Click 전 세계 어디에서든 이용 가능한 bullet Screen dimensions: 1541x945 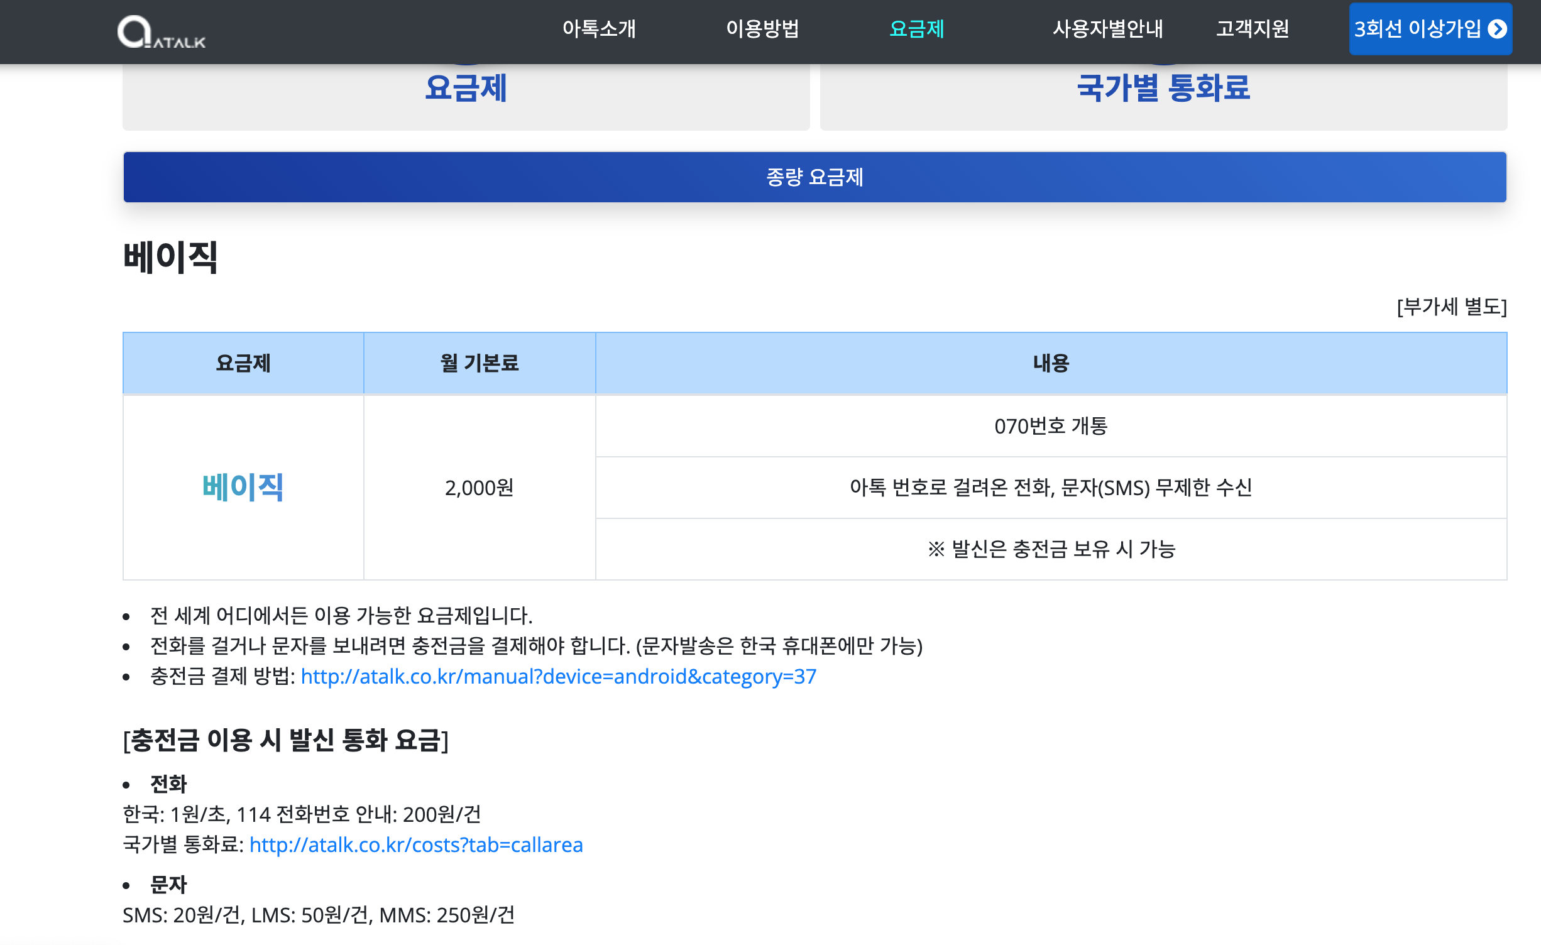[x=341, y=615]
